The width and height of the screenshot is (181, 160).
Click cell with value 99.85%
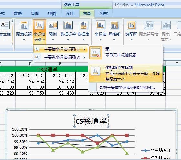click(30, 81)
